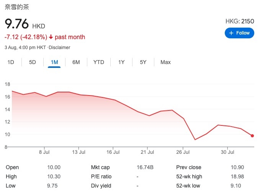
Task: Click the 13 Jul axis label
Action: (x=78, y=152)
